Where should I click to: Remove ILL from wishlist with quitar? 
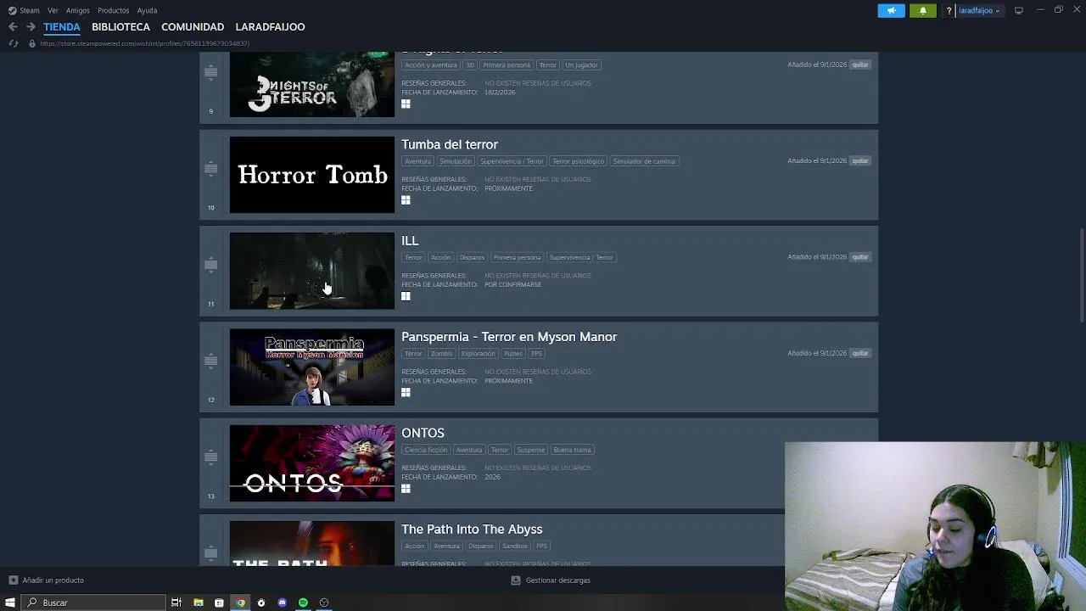click(860, 256)
